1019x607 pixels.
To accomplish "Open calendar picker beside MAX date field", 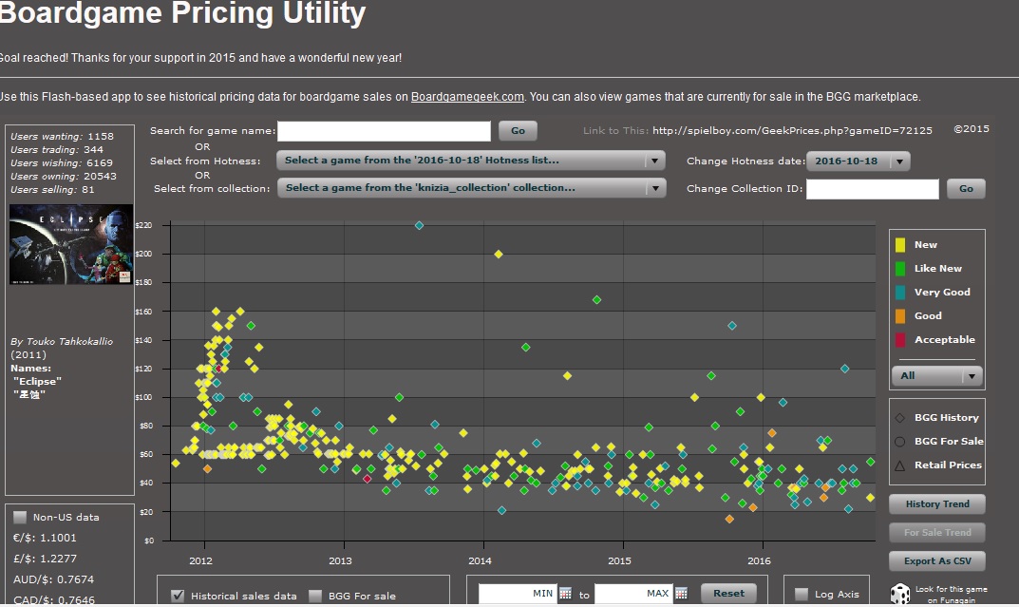I will pos(681,594).
